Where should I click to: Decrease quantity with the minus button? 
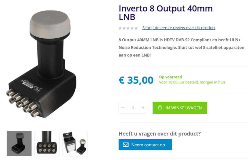123,108
